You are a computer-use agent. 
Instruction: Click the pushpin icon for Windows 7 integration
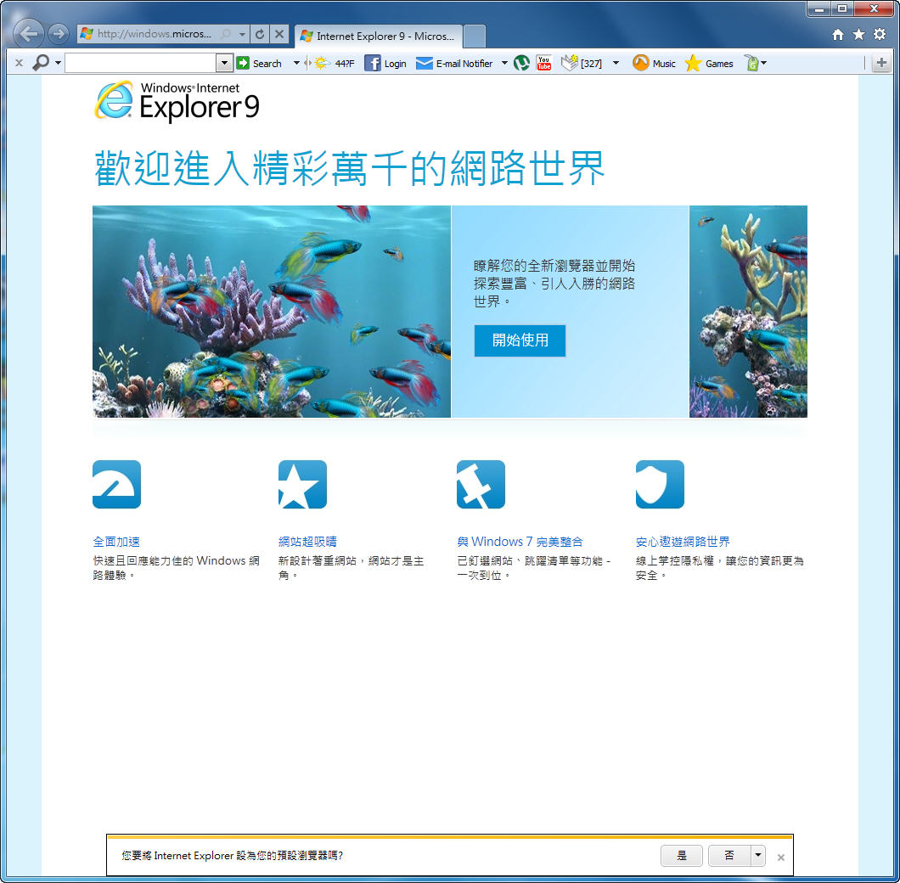pyautogui.click(x=481, y=484)
